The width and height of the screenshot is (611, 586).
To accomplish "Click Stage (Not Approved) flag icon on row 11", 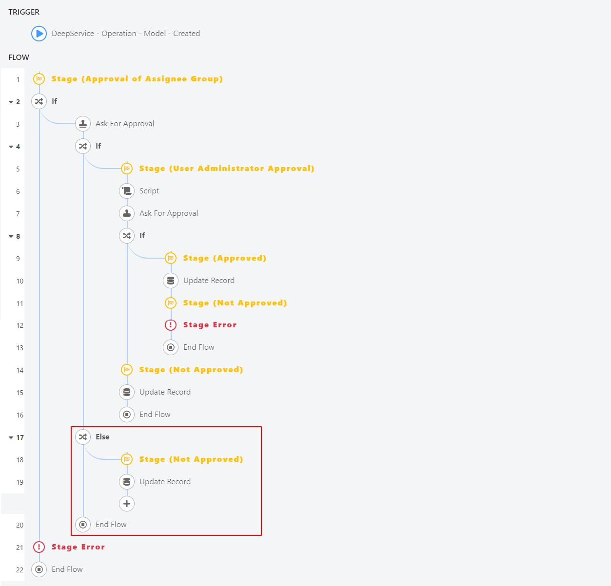I will pos(171,303).
